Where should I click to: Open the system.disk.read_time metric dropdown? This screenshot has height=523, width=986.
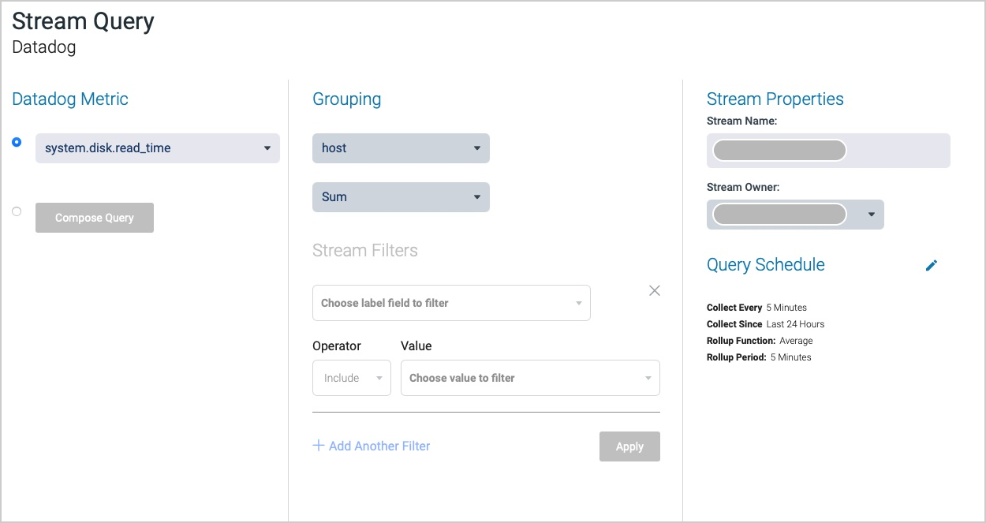(x=158, y=148)
